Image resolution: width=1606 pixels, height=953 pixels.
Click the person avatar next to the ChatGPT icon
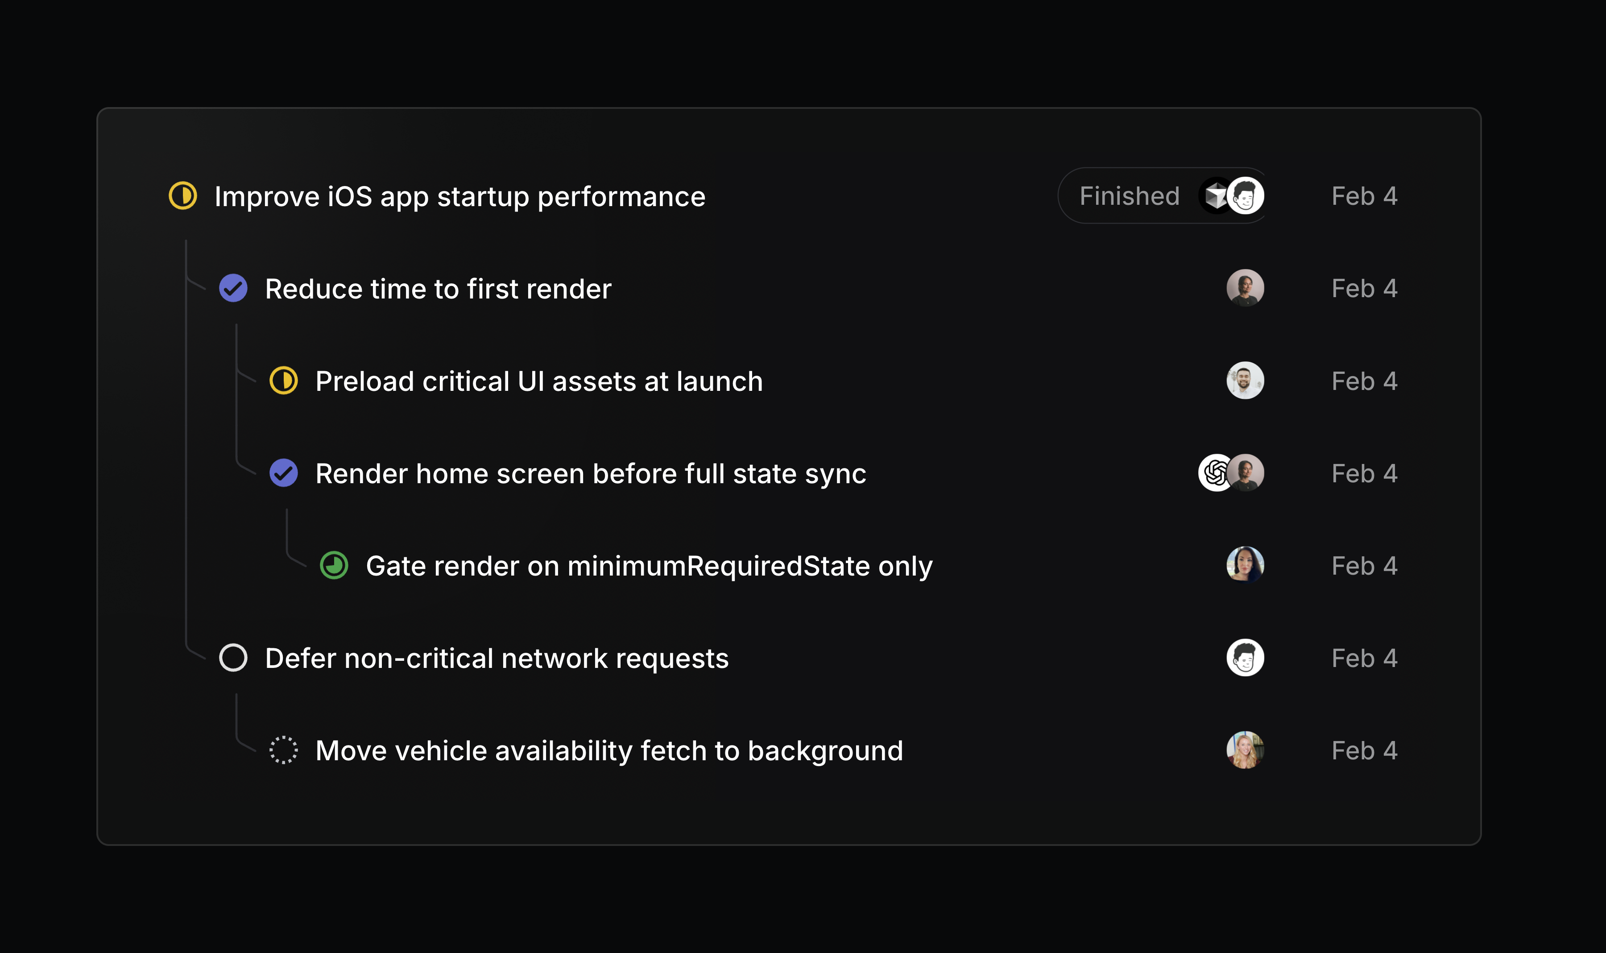tap(1246, 473)
